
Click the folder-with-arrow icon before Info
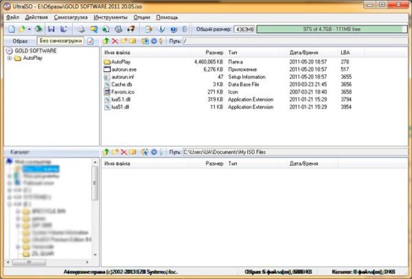(x=149, y=29)
